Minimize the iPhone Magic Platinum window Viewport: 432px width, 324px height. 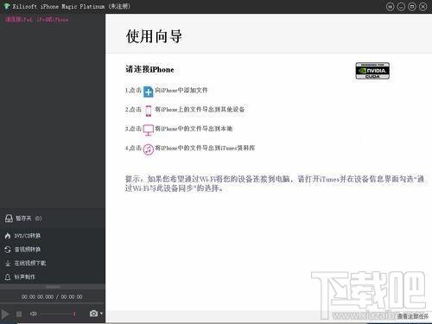point(401,6)
